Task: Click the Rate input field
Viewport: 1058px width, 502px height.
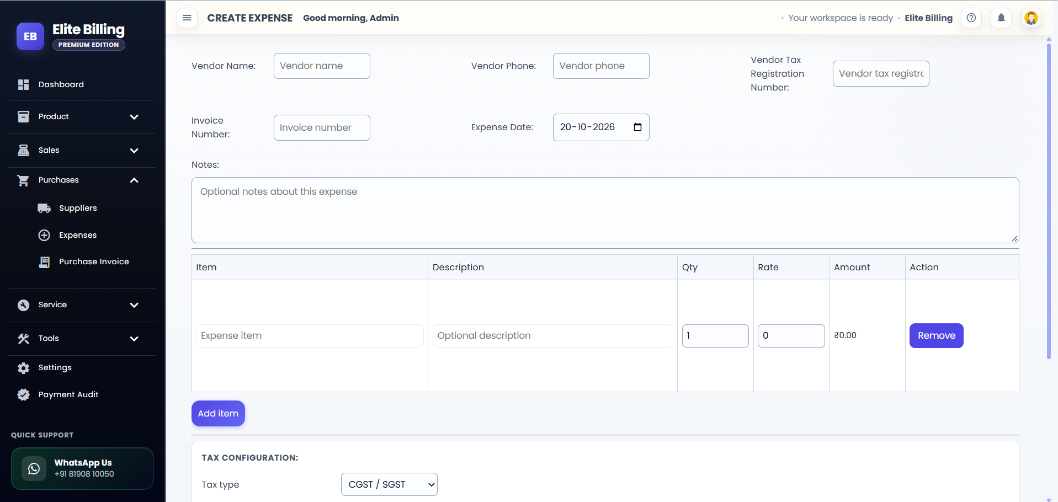Action: [x=791, y=336]
